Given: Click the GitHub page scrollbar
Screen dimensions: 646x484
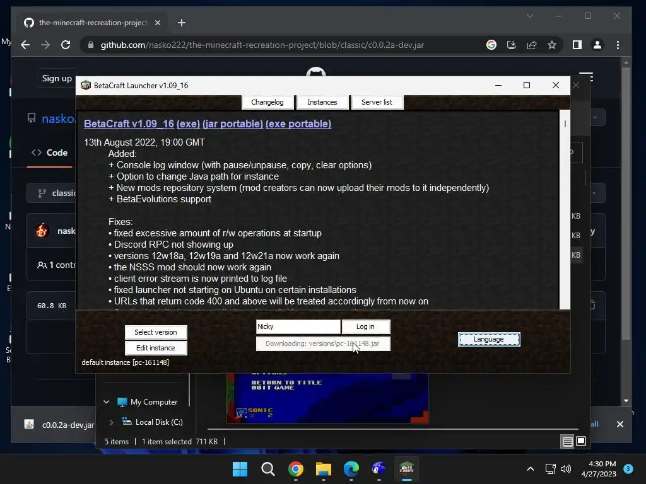Looking at the screenshot, I should [x=626, y=204].
